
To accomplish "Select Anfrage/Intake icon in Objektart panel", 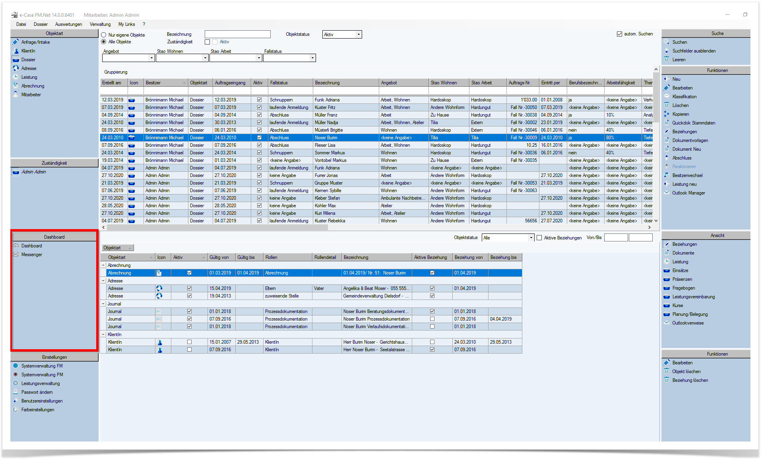I will pyautogui.click(x=16, y=42).
